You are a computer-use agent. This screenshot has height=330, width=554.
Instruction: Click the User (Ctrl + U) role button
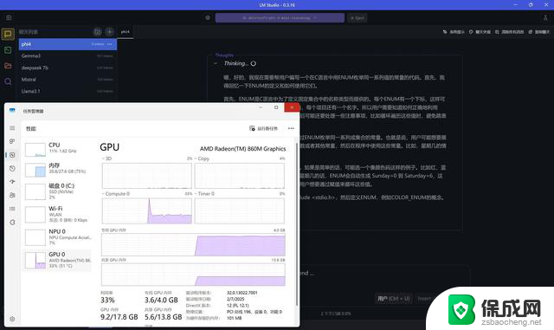394,299
